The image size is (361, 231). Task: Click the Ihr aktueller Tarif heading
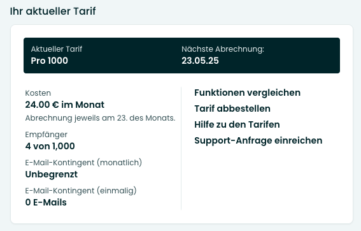click(53, 11)
